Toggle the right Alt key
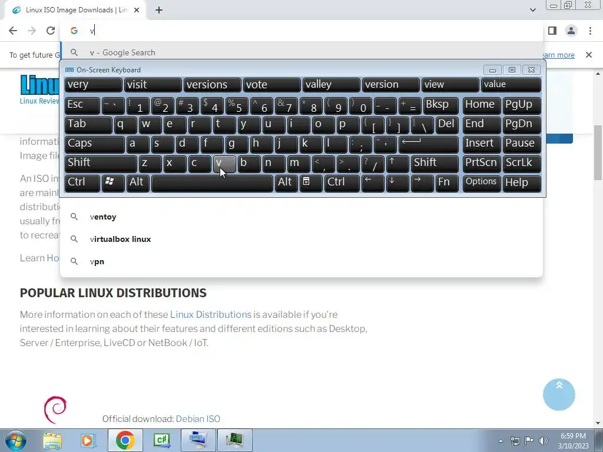The image size is (603, 452). tap(286, 183)
